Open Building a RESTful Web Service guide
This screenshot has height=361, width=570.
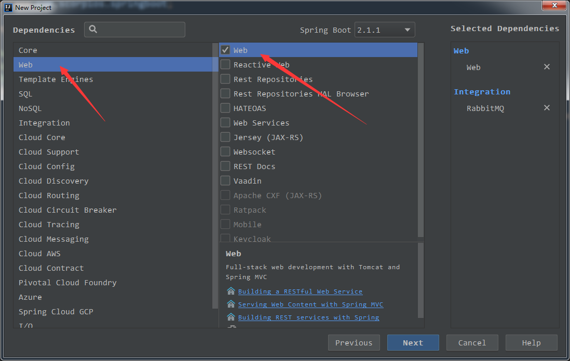(300, 291)
